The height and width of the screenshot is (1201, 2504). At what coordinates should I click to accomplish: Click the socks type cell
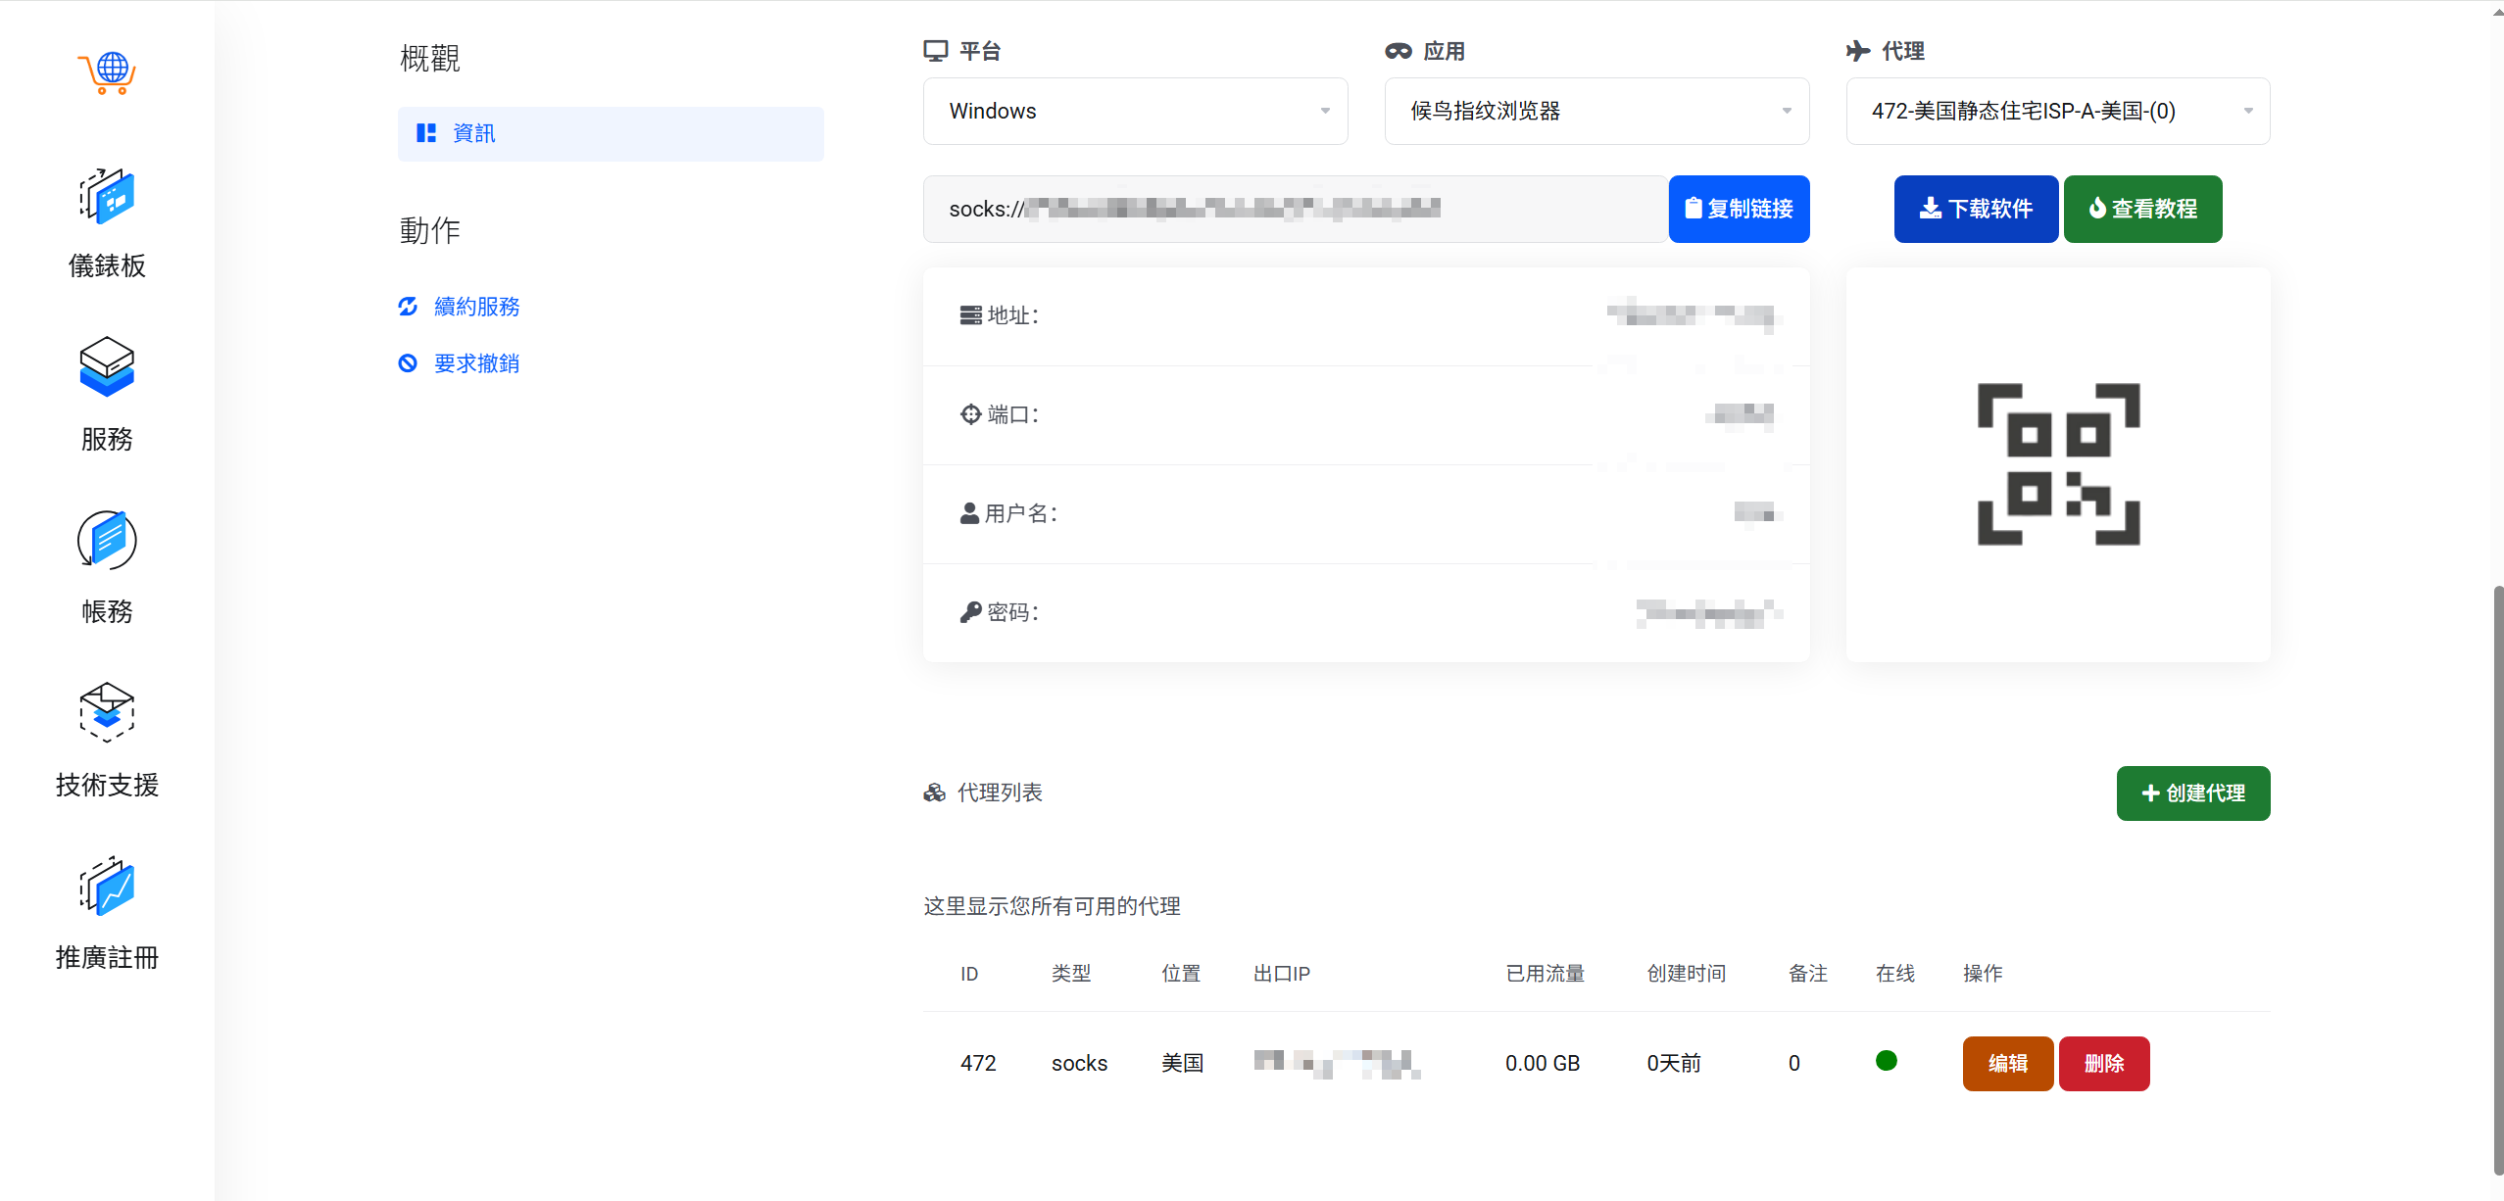[1079, 1063]
